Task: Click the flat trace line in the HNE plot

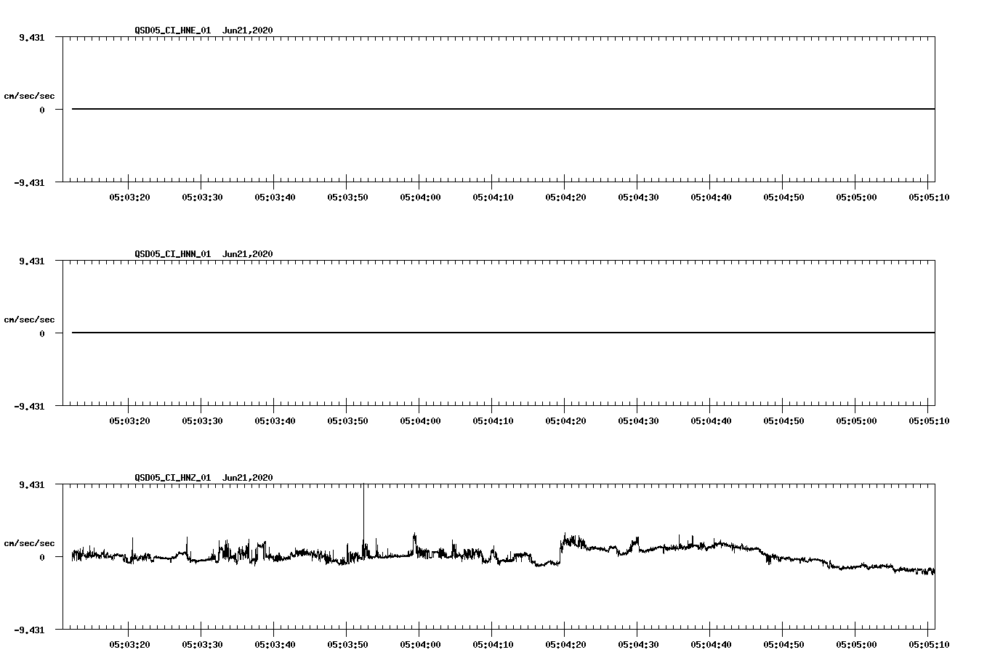Action: coord(503,109)
